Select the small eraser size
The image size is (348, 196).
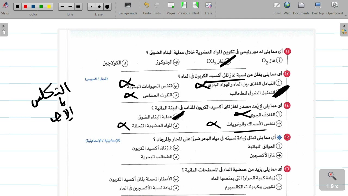[x=92, y=7]
